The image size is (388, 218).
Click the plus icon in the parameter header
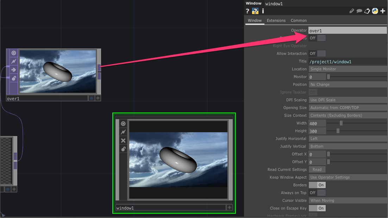[383, 11]
